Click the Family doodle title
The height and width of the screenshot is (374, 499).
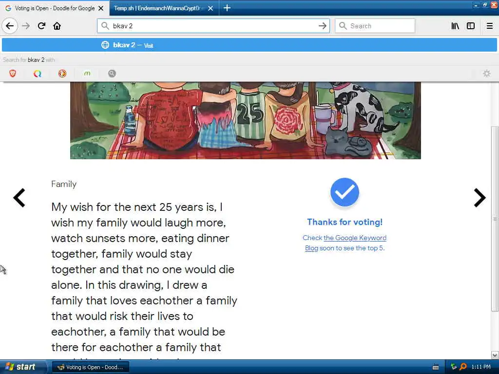pyautogui.click(x=64, y=184)
